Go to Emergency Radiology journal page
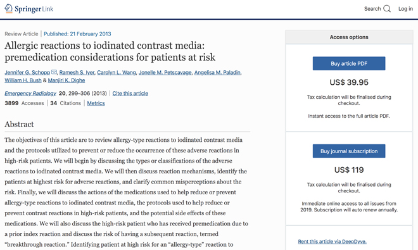418x250 pixels. pos(30,93)
